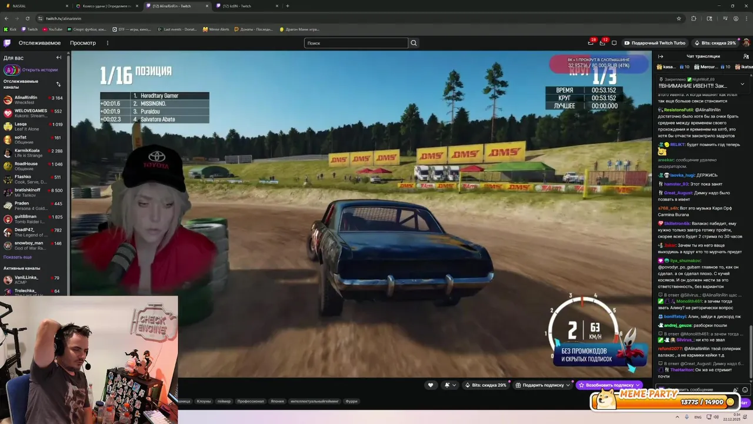Open the three-dot menu beside Просмотр
Image resolution: width=753 pixels, height=424 pixels.
[108, 43]
